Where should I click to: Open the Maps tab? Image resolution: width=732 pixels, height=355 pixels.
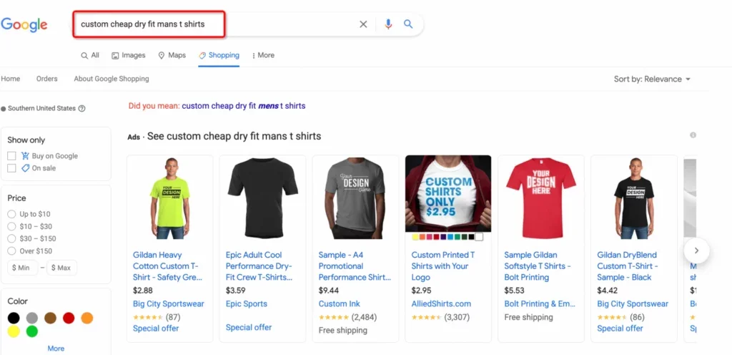172,55
